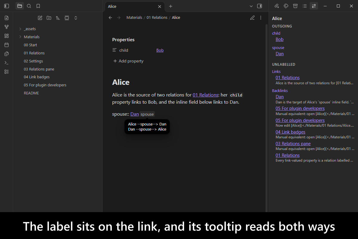This screenshot has height=239, width=358.
Task: Open today's daily note calendar icon
Action: point(7,45)
